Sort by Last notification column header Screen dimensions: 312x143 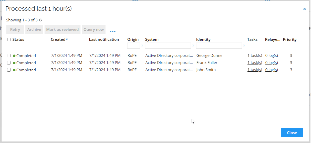(x=104, y=40)
